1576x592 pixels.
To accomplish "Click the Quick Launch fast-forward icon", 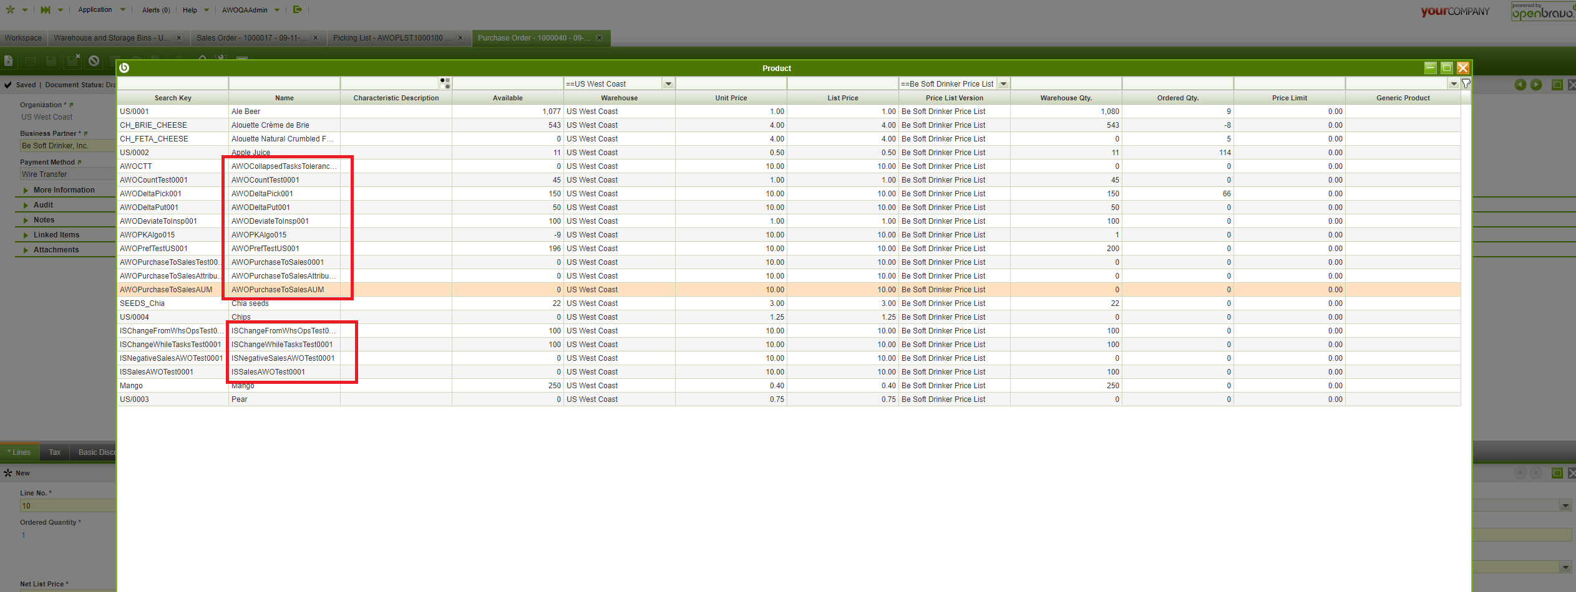I will [46, 9].
